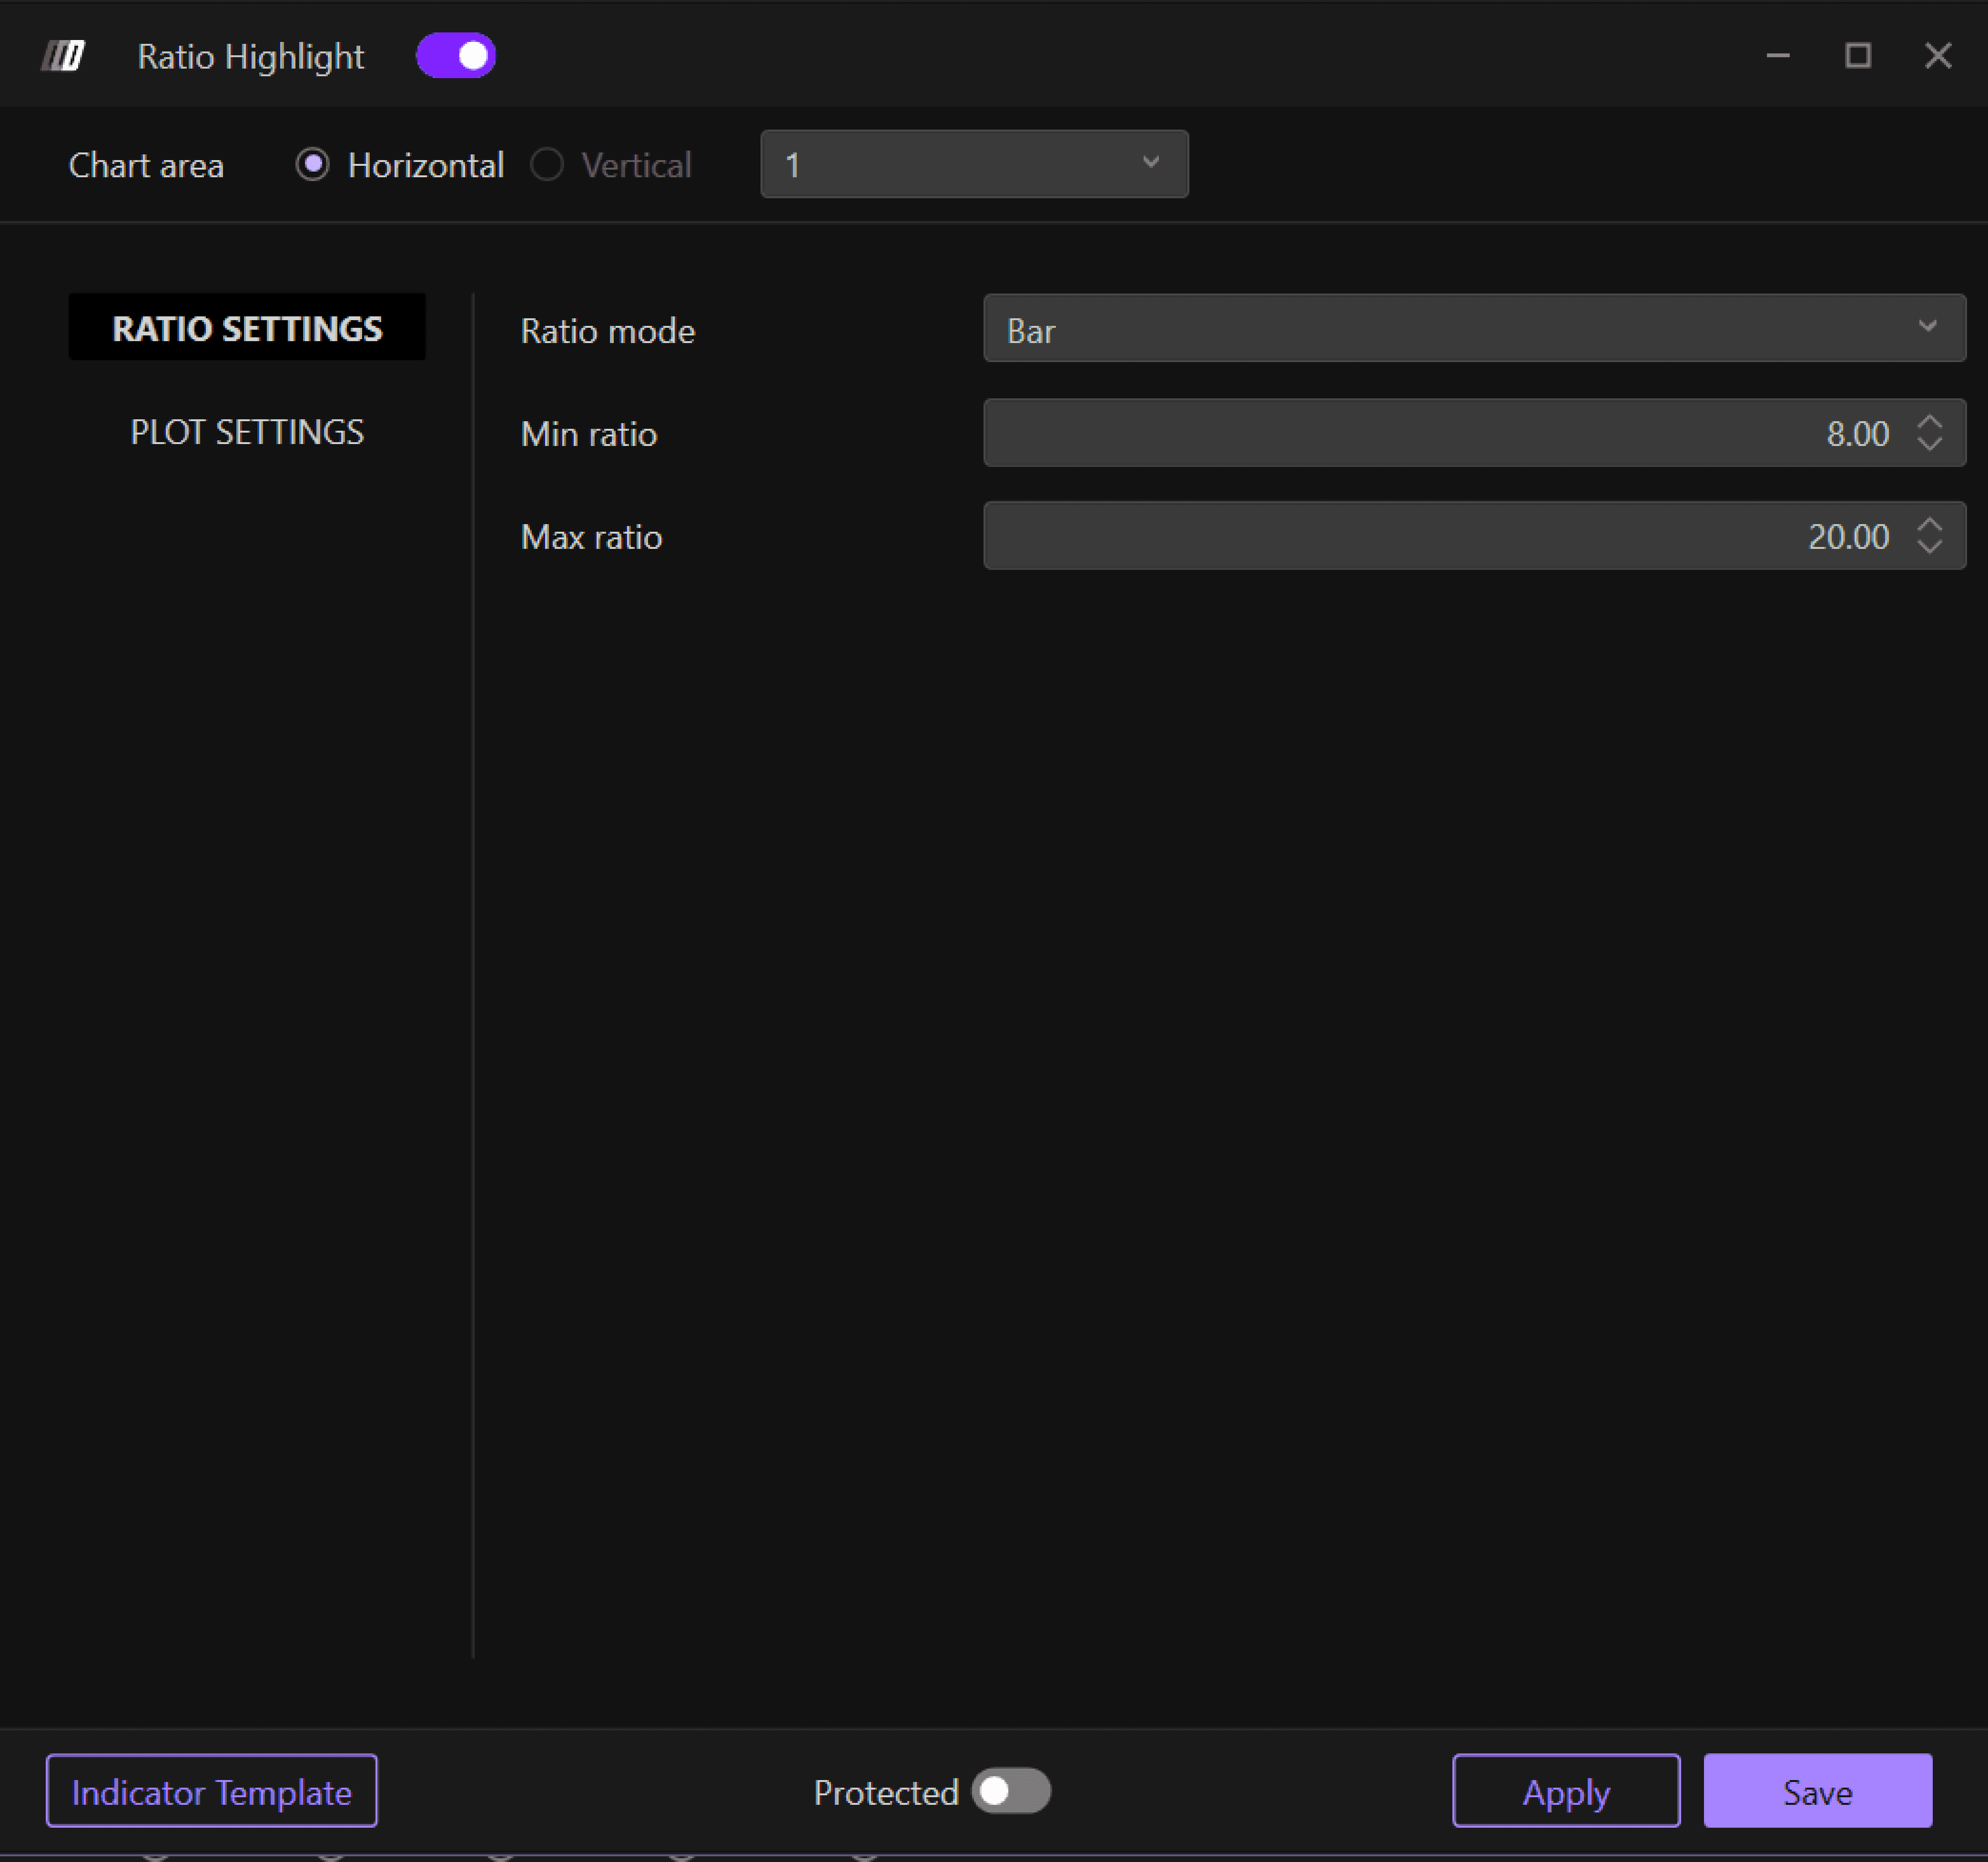Open the chart area number dropdown
1988x1862 pixels.
coord(974,164)
